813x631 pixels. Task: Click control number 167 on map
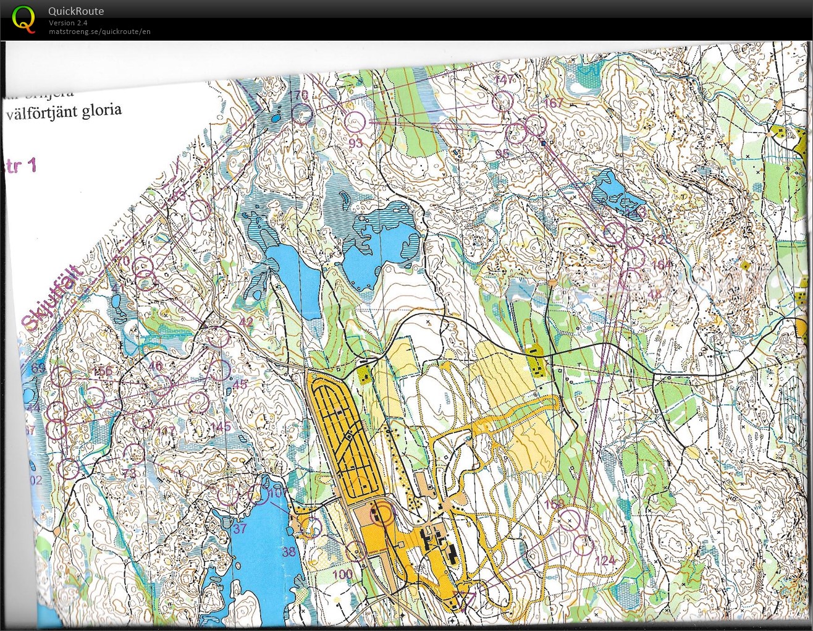click(x=553, y=103)
